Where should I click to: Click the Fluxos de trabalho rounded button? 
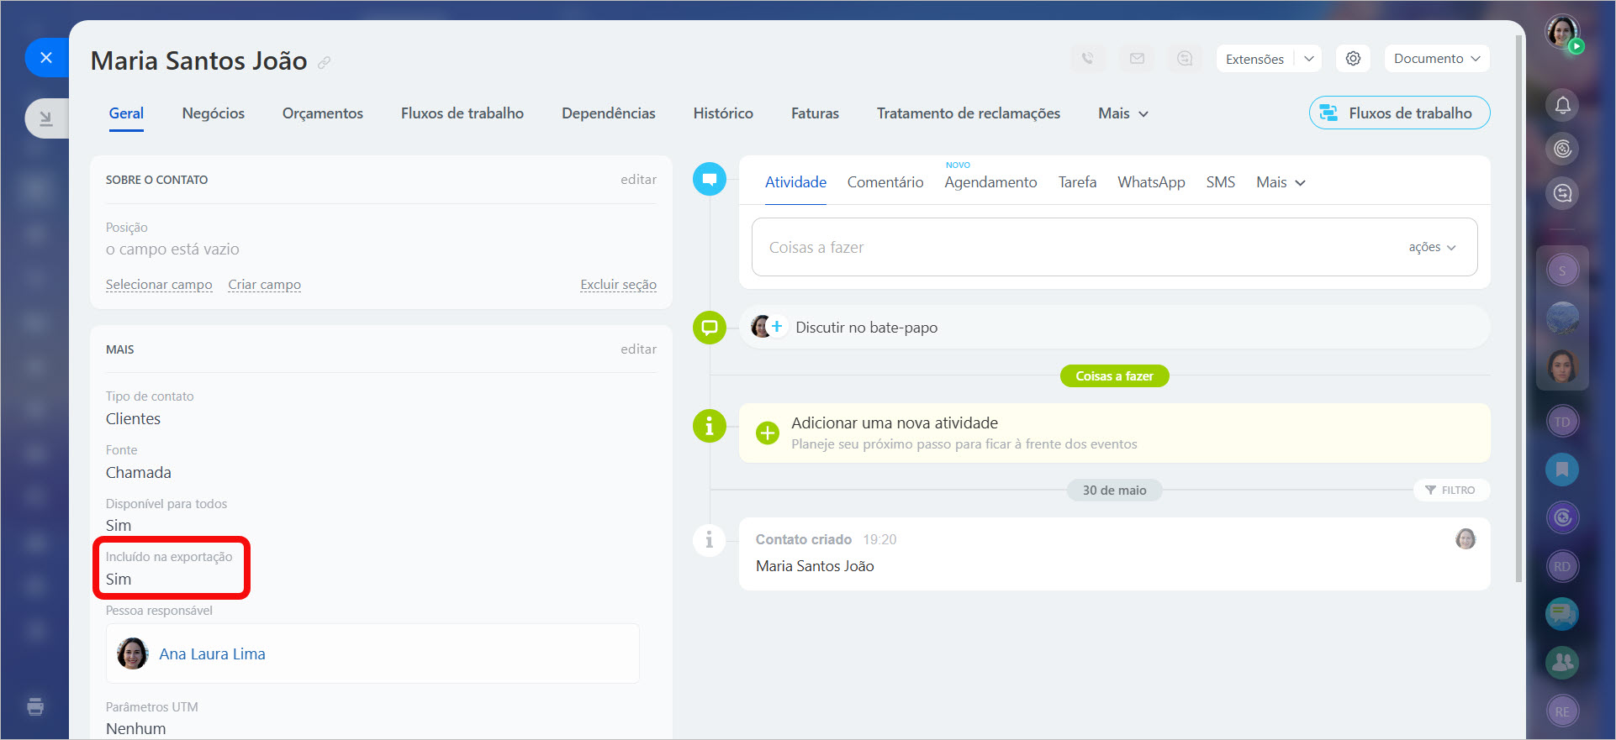point(1399,113)
